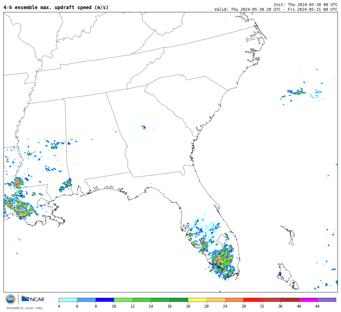
Task: Pick the light cyan 4–6 m/s swatch
Action: [x=68, y=300]
